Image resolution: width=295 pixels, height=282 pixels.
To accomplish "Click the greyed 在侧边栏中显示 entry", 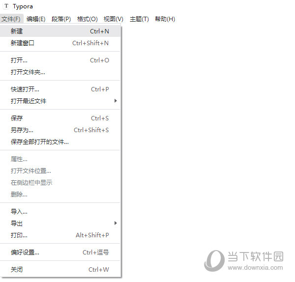I will 60,183.
